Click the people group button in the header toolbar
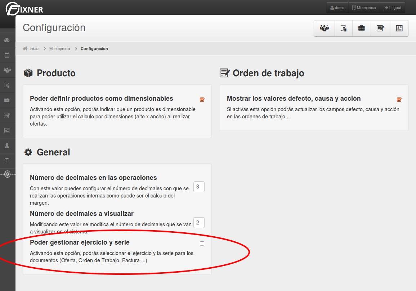 pyautogui.click(x=324, y=28)
